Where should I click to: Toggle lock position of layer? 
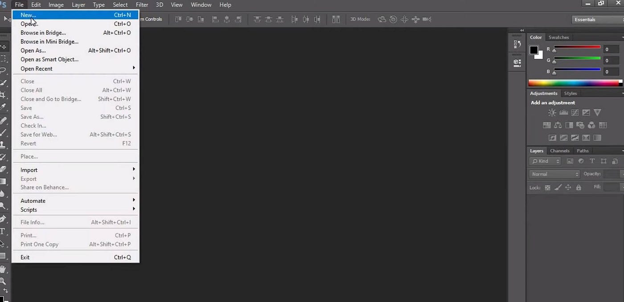pos(568,187)
